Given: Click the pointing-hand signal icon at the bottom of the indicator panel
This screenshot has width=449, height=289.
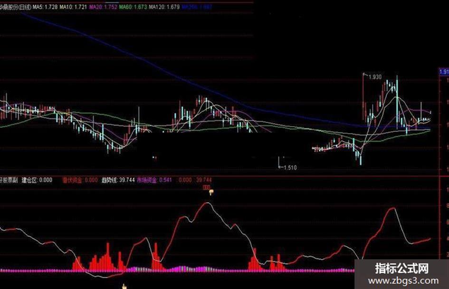Looking at the screenshot, I should 124,286.
